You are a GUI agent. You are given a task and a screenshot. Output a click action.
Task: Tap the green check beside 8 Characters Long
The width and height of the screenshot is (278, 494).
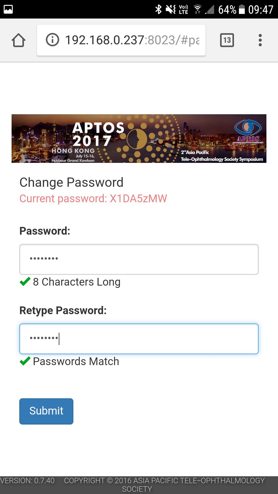click(x=25, y=282)
